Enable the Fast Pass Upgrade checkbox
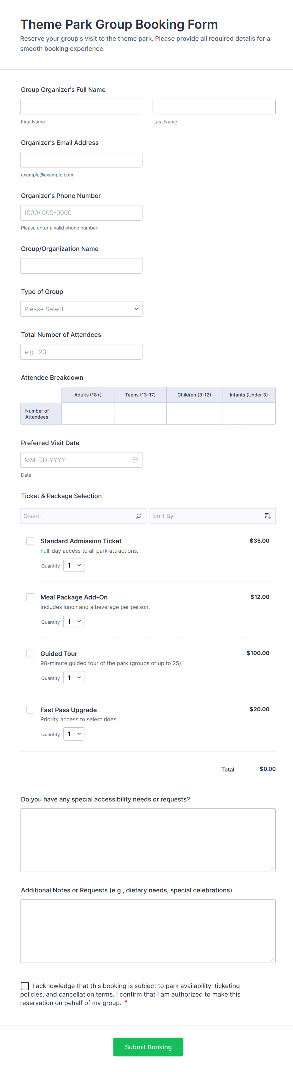 30,710
